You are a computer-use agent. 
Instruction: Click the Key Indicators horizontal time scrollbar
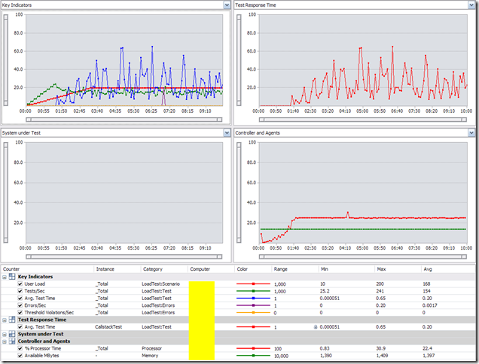124,120
